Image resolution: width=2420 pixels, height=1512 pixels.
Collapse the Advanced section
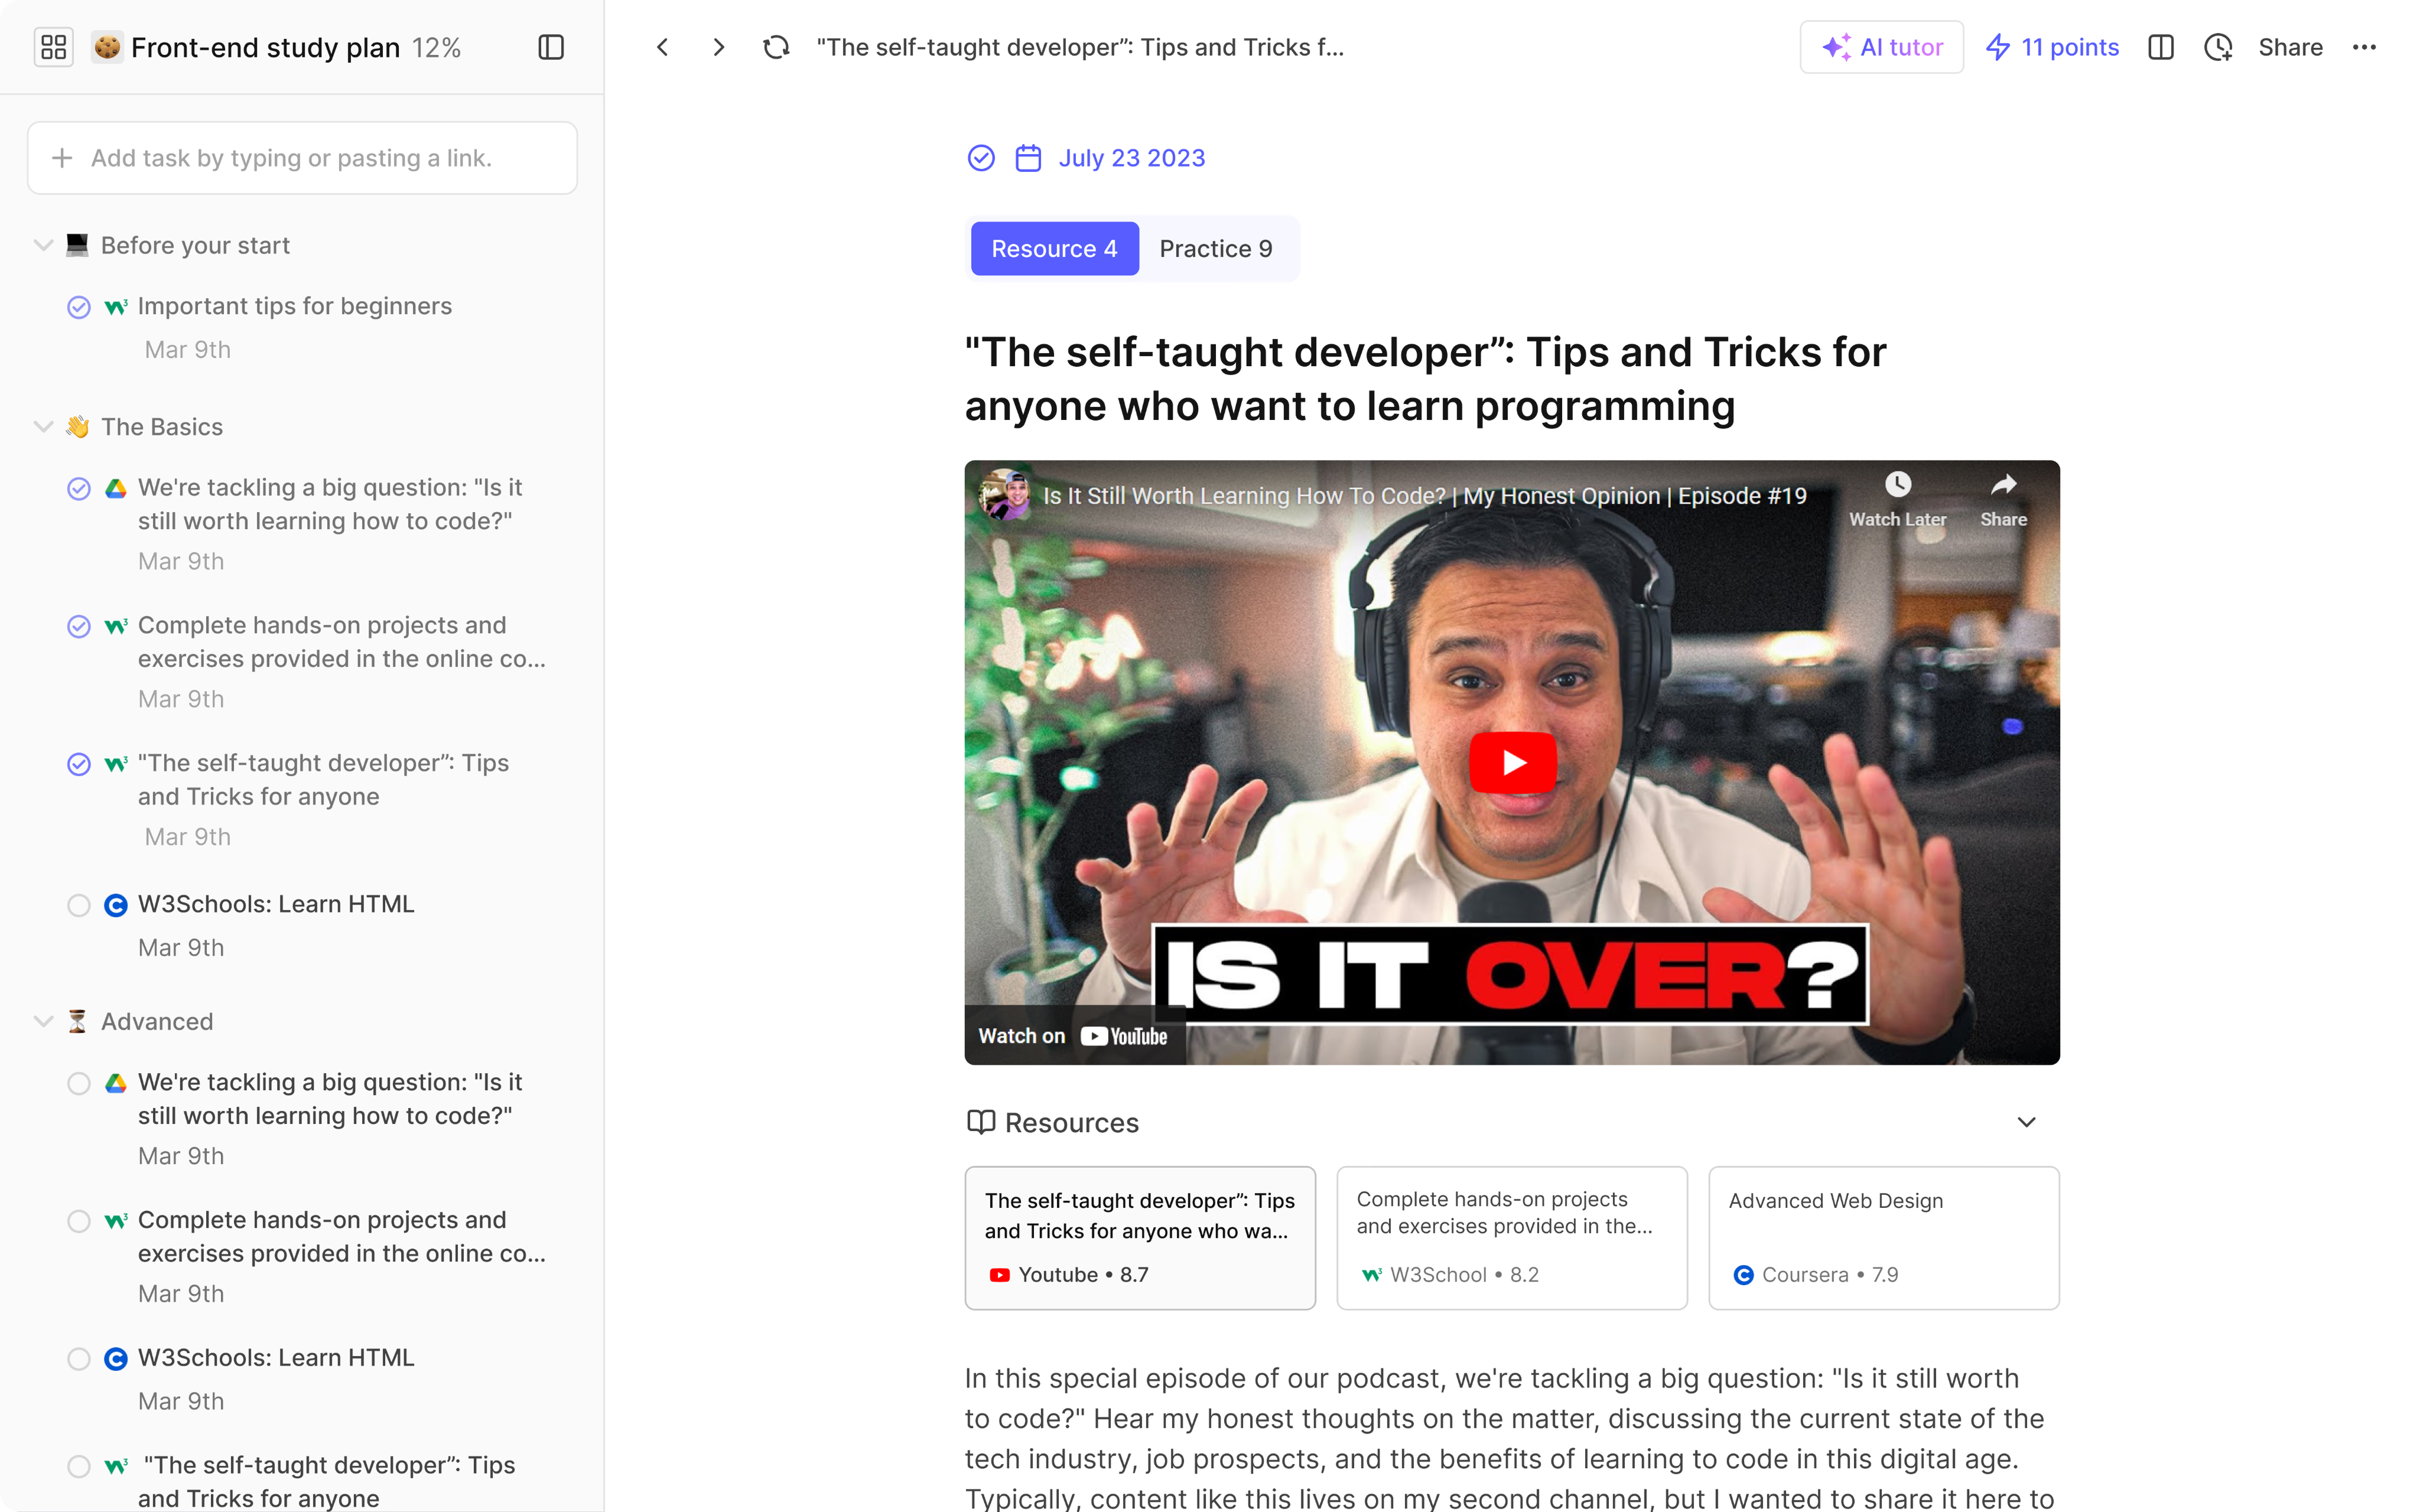click(x=43, y=1021)
